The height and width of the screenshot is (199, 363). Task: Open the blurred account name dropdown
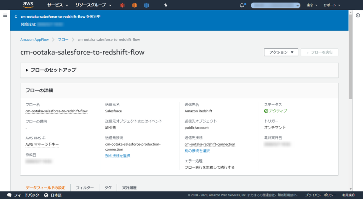click(276, 5)
